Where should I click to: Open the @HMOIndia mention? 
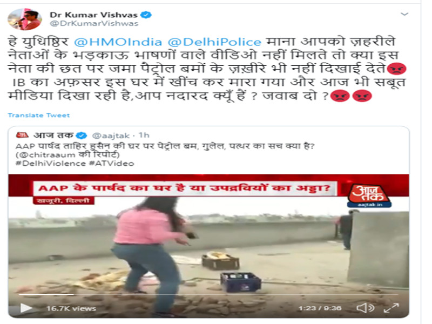(x=118, y=42)
